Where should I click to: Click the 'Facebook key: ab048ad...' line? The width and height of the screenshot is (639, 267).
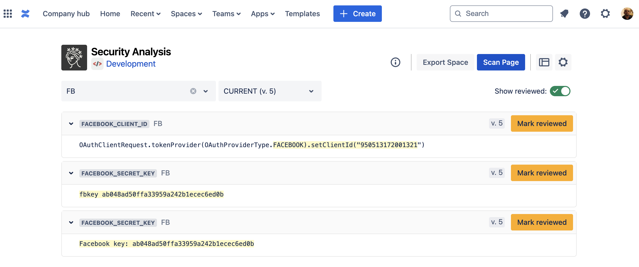(166, 244)
